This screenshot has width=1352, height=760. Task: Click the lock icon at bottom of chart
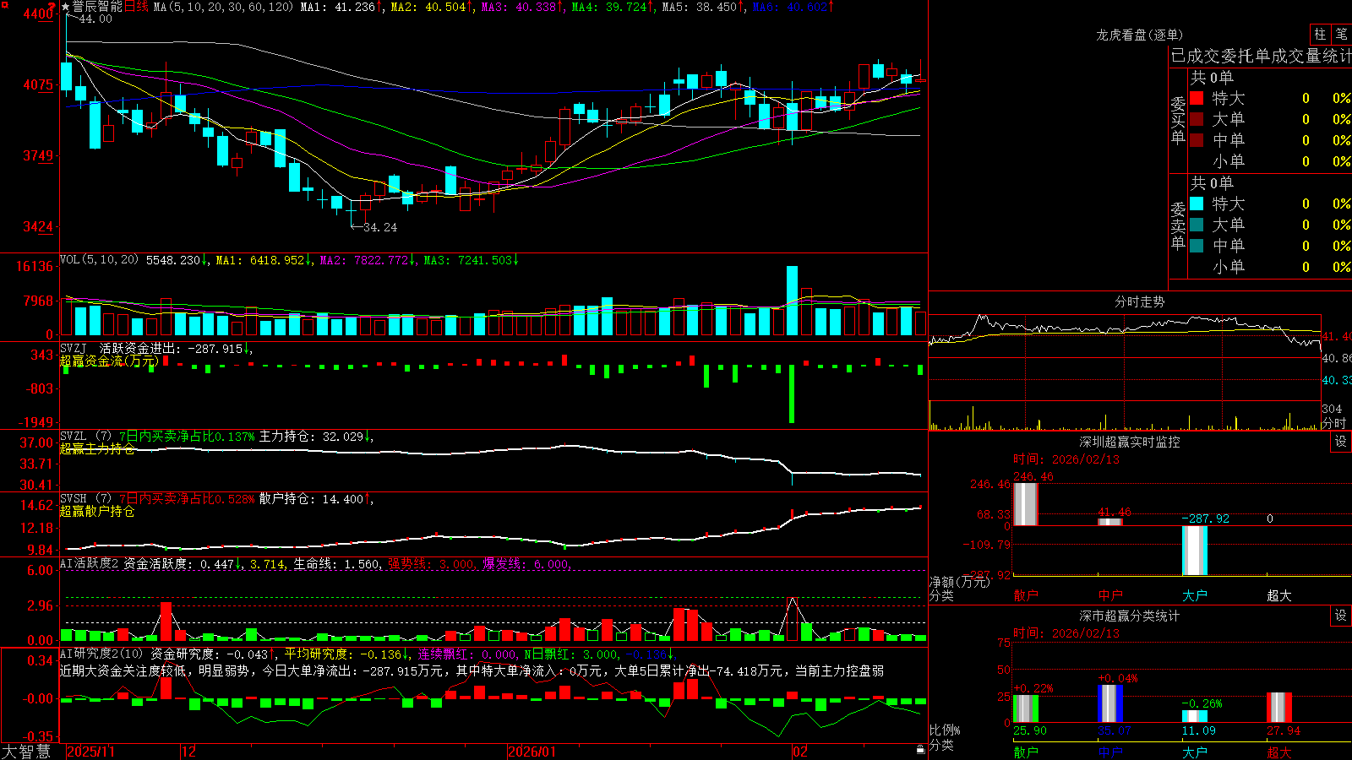click(920, 749)
